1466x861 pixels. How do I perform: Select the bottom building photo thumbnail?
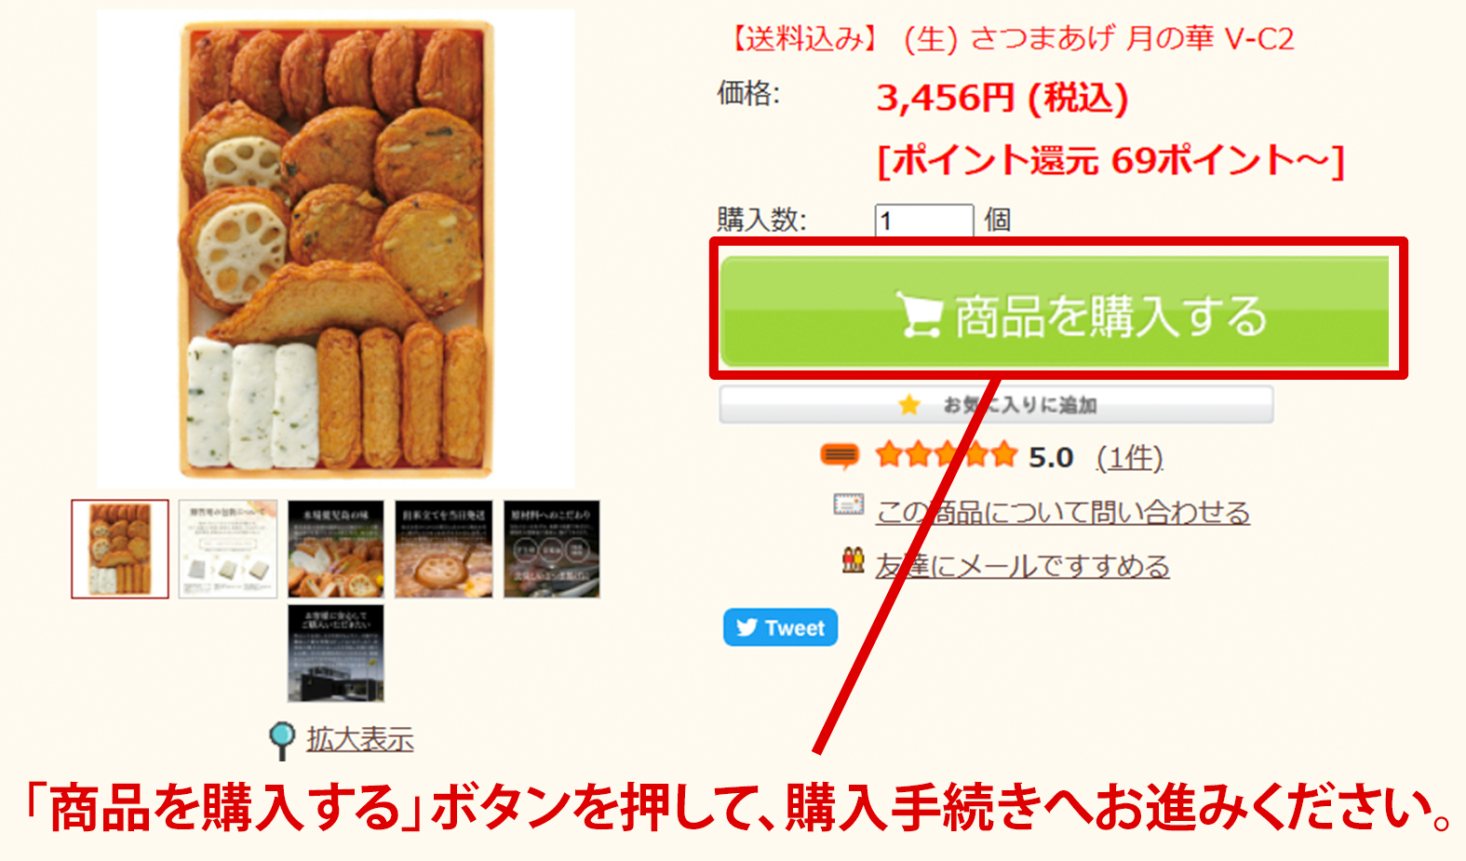pos(336,653)
